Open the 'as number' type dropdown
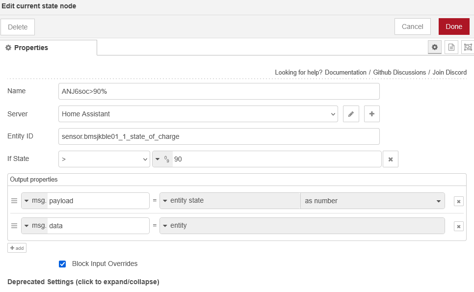 tap(372, 201)
